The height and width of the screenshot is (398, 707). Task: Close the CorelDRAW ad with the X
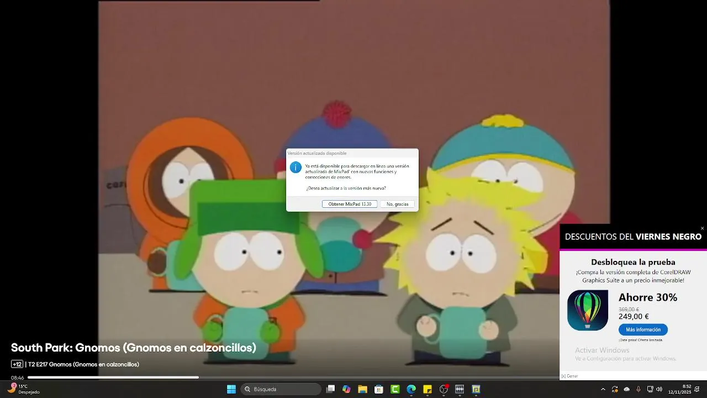point(702,228)
